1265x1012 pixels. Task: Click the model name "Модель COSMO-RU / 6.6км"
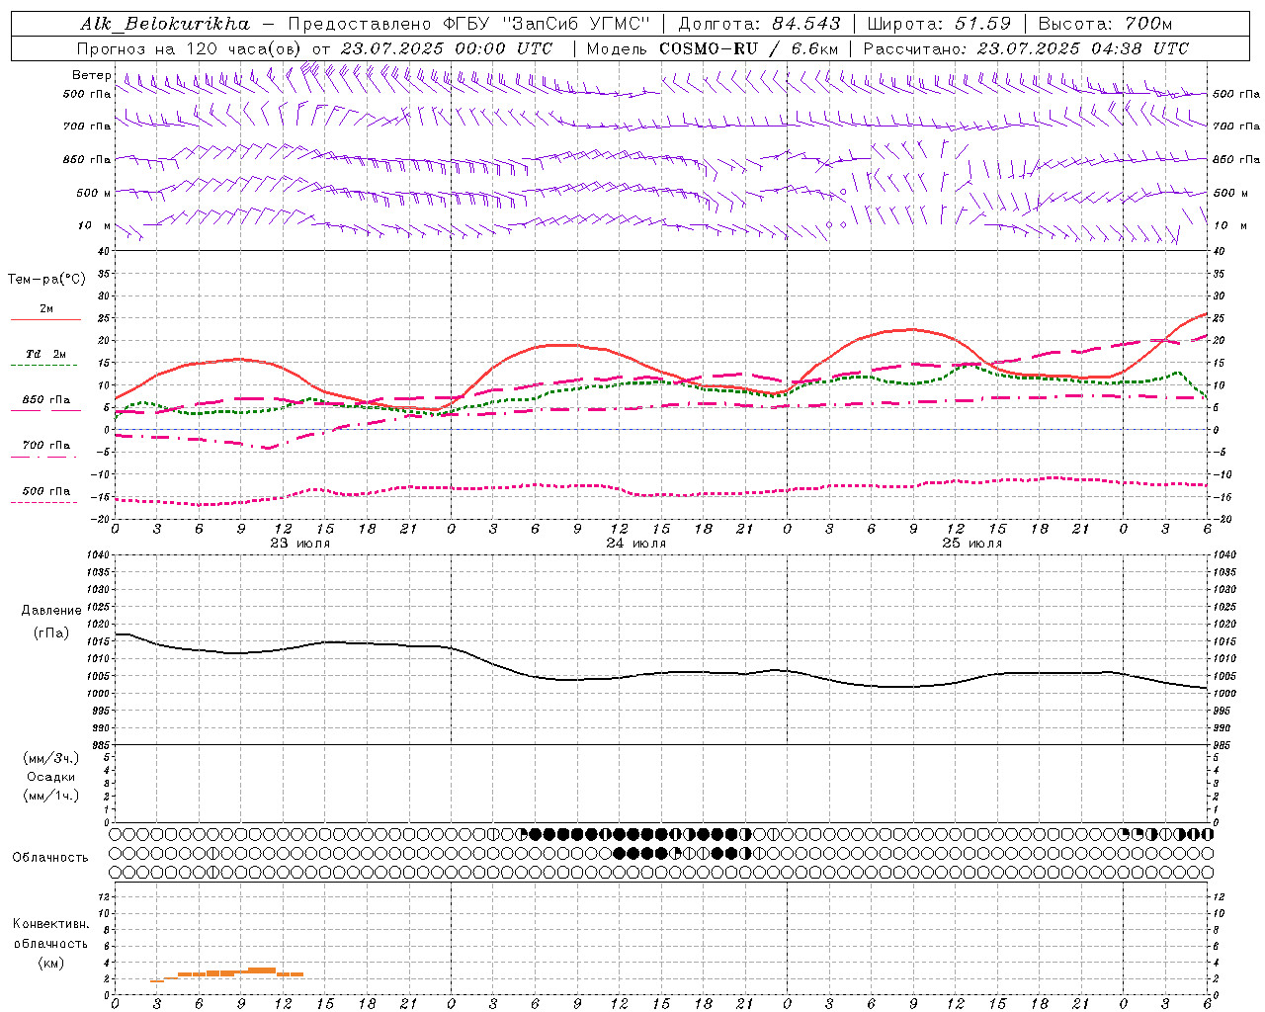click(x=712, y=47)
